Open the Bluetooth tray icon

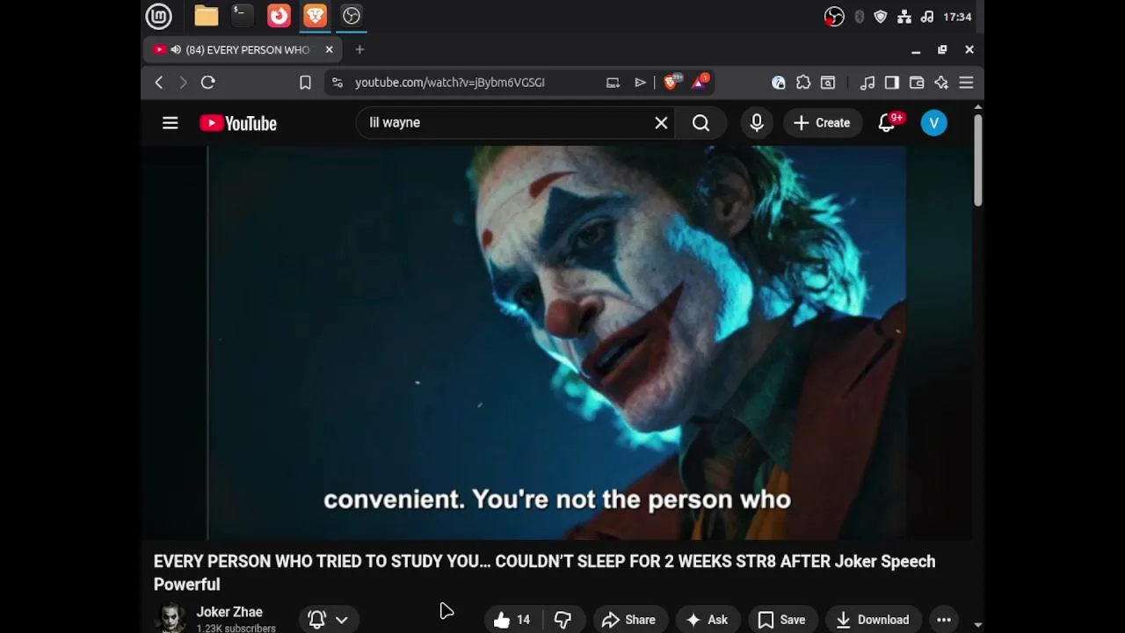coord(859,17)
